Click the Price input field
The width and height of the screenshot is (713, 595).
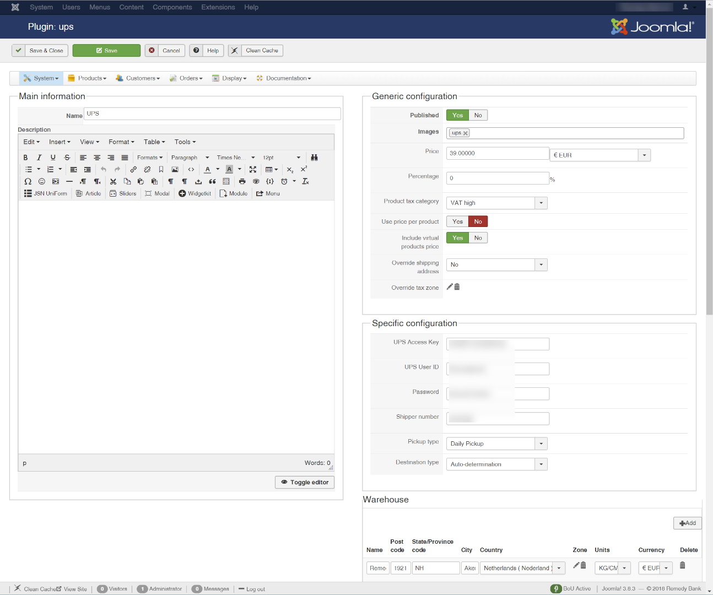coord(498,153)
